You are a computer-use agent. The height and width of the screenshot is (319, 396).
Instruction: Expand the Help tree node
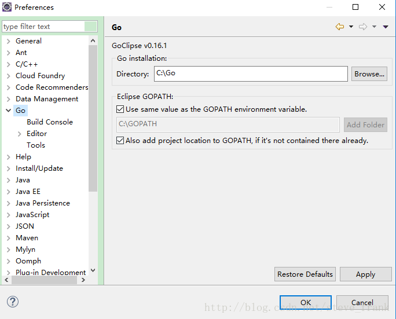[8, 157]
